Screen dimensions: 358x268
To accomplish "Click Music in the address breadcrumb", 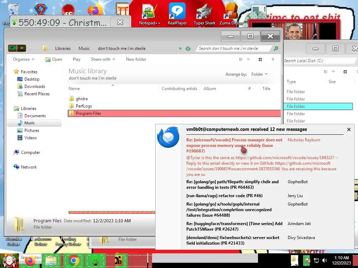I will click(x=84, y=49).
